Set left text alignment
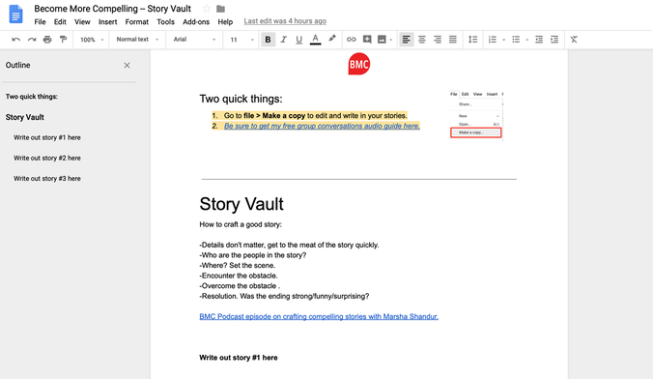Screen dimensions: 653x379 406,40
